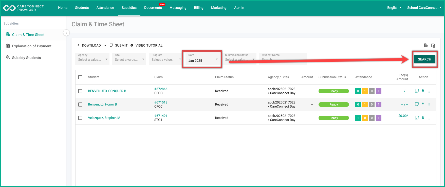445x187 pixels.
Task: Open claim #671518
Action: pyautogui.click(x=161, y=102)
